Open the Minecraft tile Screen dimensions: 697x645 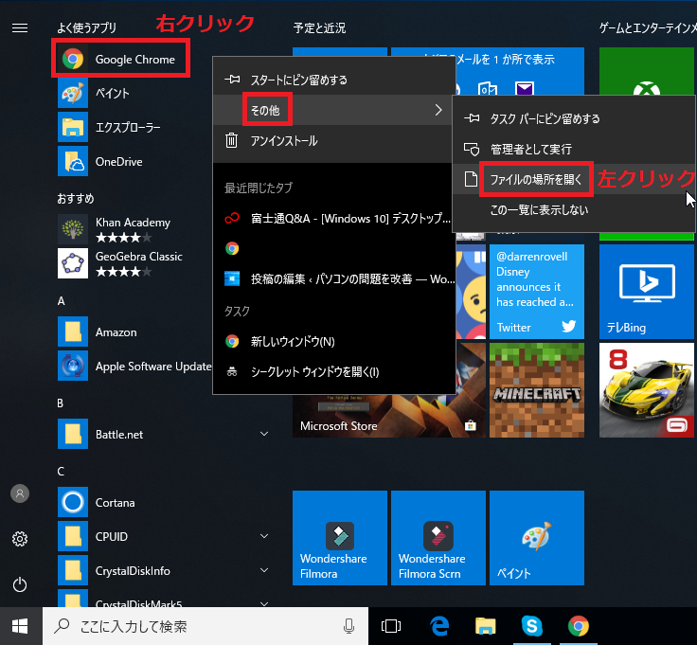537,390
